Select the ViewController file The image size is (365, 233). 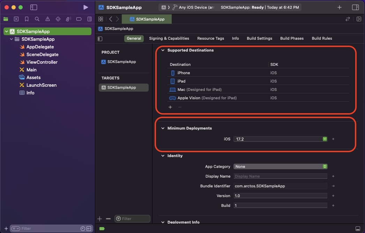(x=42, y=62)
